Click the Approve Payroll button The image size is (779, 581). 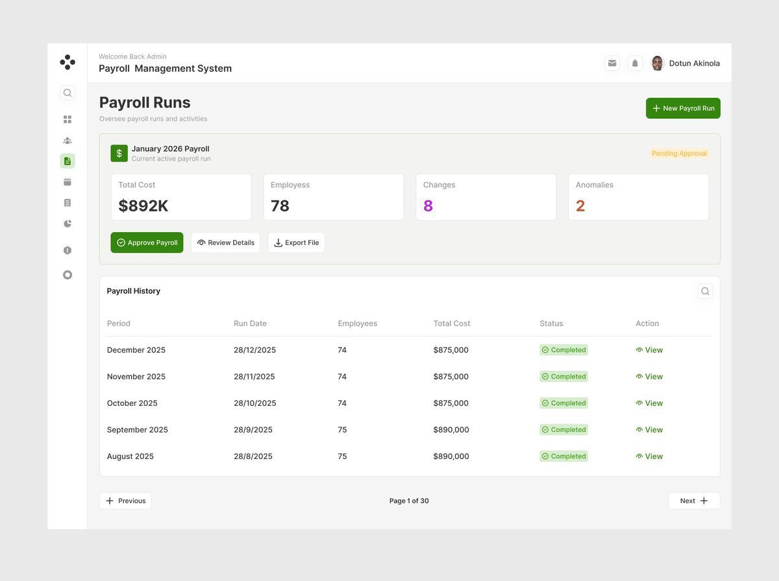[147, 243]
